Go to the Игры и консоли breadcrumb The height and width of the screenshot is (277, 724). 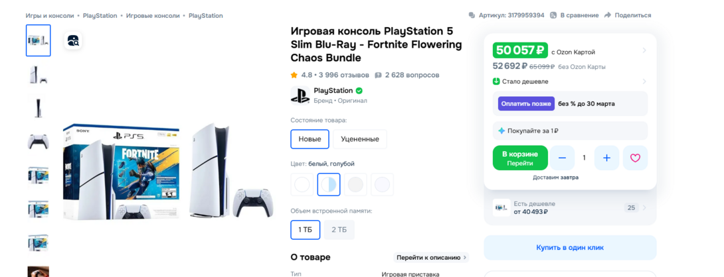[49, 15]
